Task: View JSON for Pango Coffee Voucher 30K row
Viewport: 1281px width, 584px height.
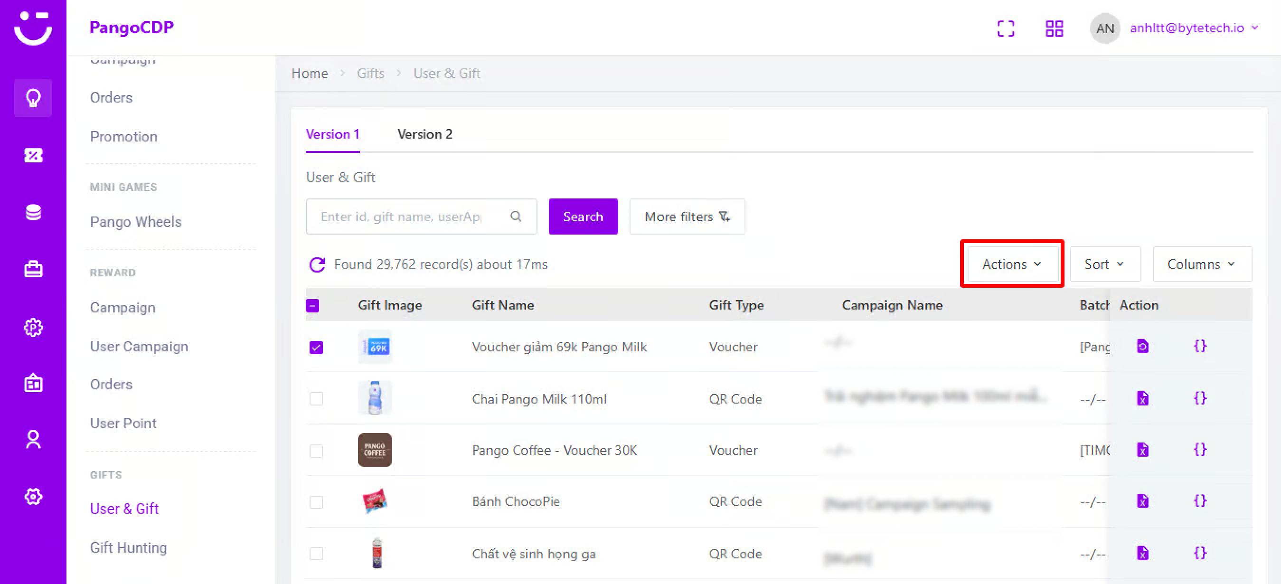Action: coord(1200,450)
